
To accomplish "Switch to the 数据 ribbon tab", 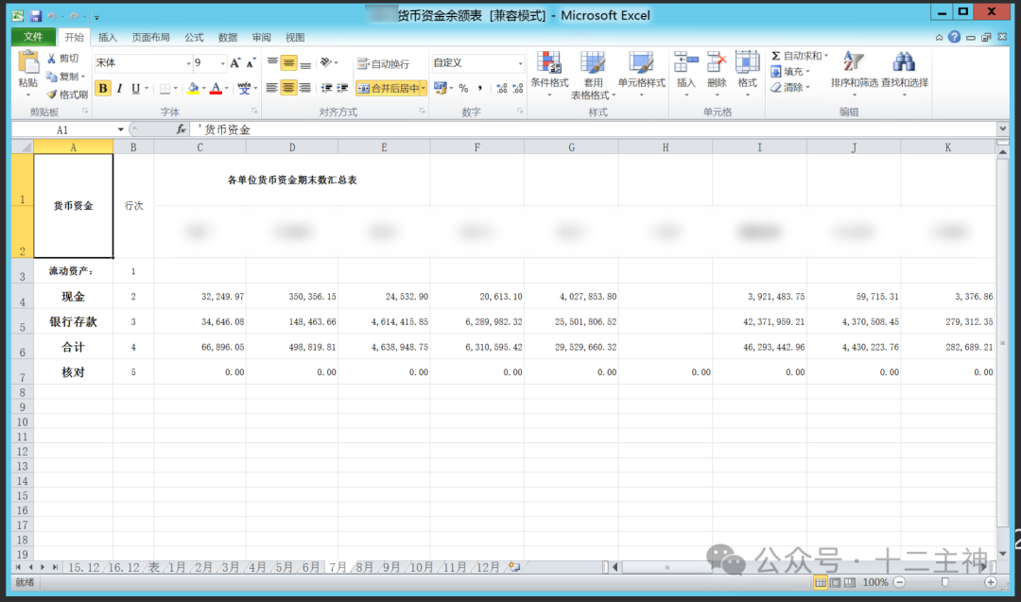I will point(227,37).
